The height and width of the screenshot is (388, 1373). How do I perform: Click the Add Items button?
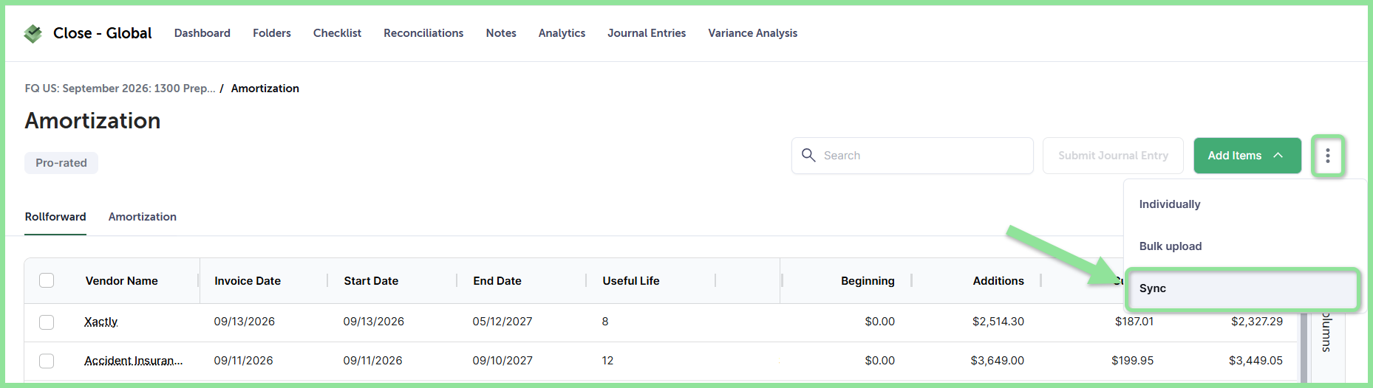pyautogui.click(x=1247, y=156)
